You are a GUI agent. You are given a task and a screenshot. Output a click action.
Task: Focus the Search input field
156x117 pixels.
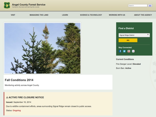pos(138,5)
